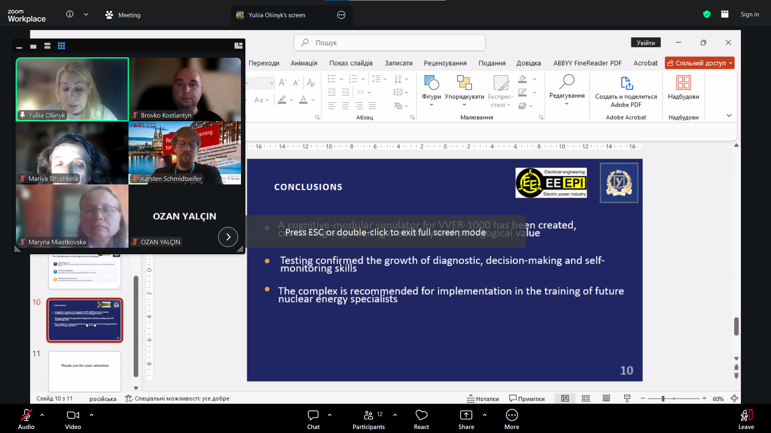Click font color button in ribbon
Screen dimensions: 771x433
303,99
